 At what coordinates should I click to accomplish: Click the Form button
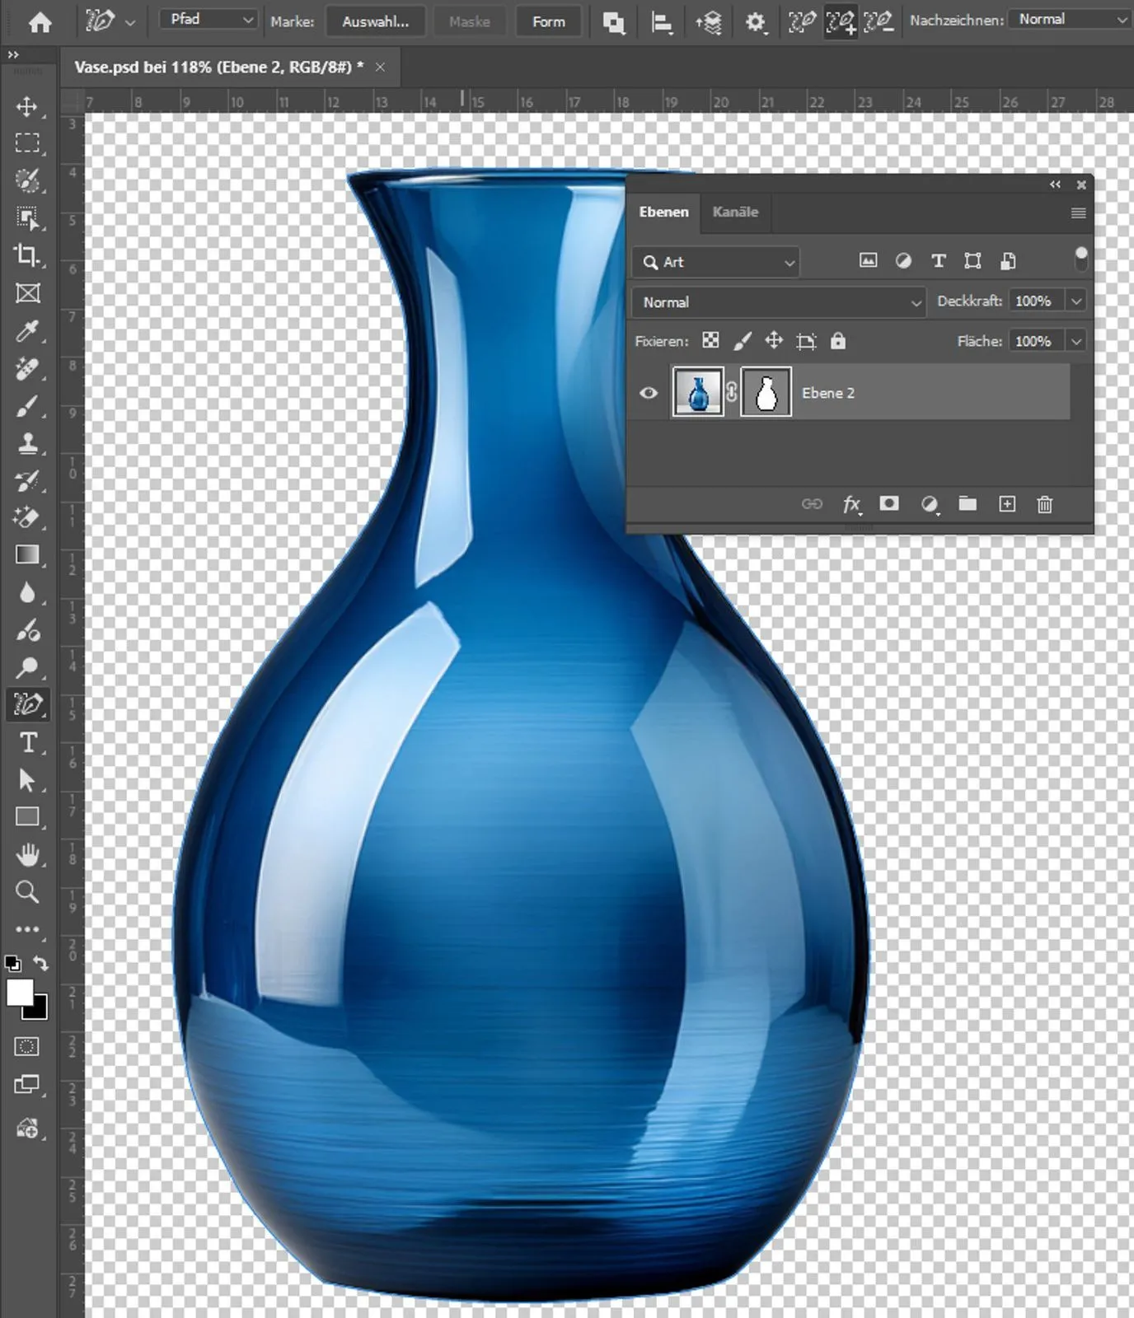pos(548,21)
